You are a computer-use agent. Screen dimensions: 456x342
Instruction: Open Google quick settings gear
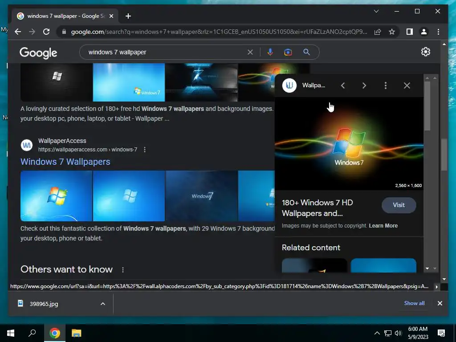point(425,52)
